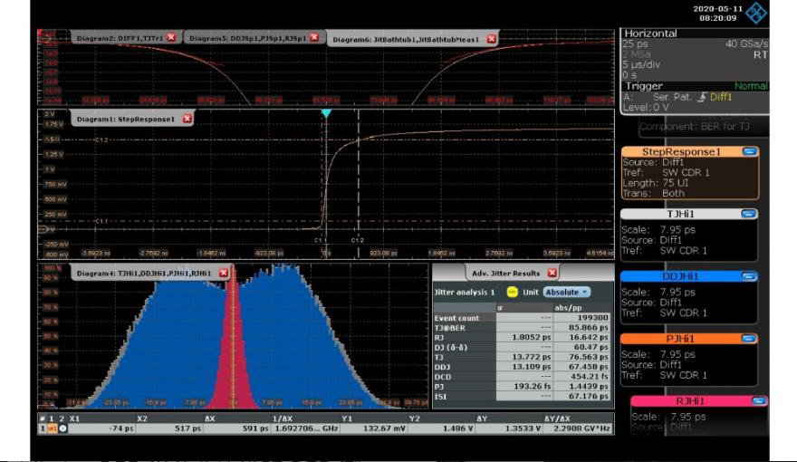Open the Trigger settings panel
The height and width of the screenshot is (462, 797).
645,86
